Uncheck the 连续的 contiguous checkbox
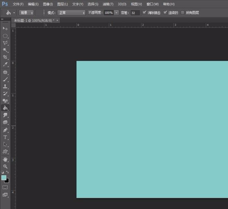This screenshot has width=228, height=209. tap(165, 13)
